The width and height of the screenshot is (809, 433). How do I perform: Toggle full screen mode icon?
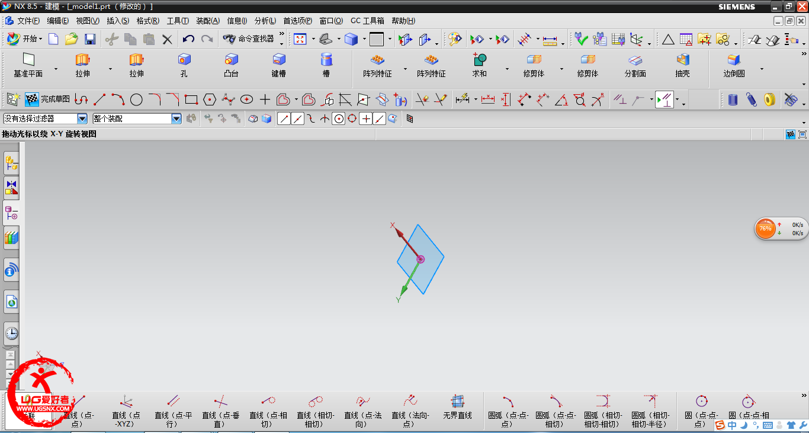click(x=803, y=134)
